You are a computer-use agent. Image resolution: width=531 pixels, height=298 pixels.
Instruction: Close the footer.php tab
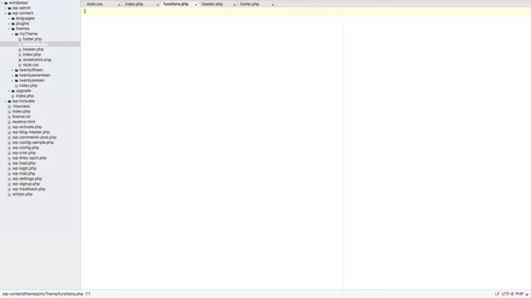[273, 4]
